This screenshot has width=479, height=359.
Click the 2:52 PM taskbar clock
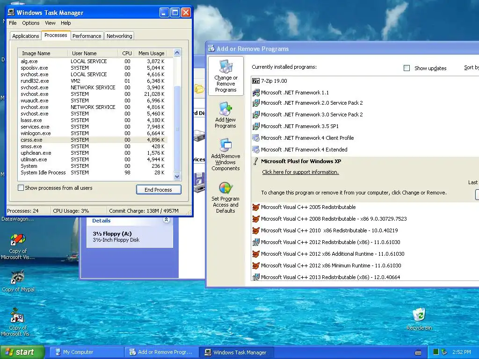[462, 352]
